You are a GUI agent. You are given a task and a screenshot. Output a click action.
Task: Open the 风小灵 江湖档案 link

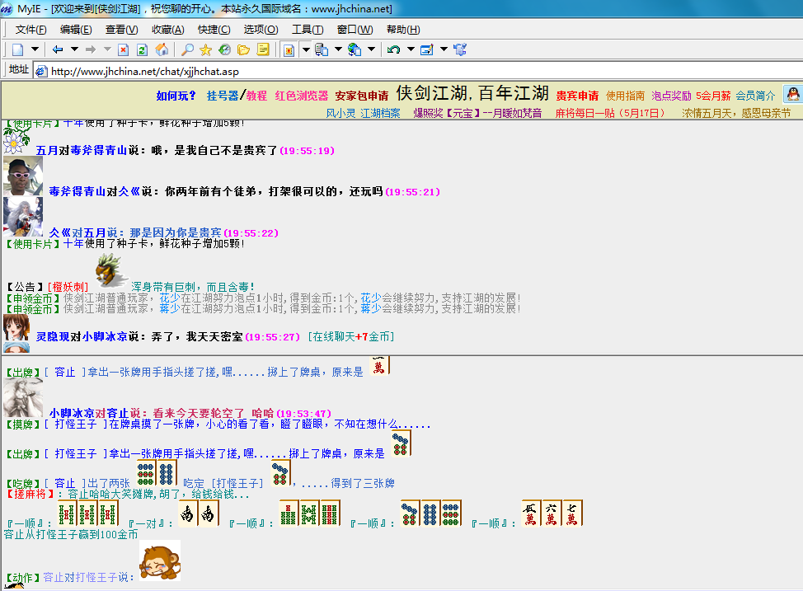363,113
